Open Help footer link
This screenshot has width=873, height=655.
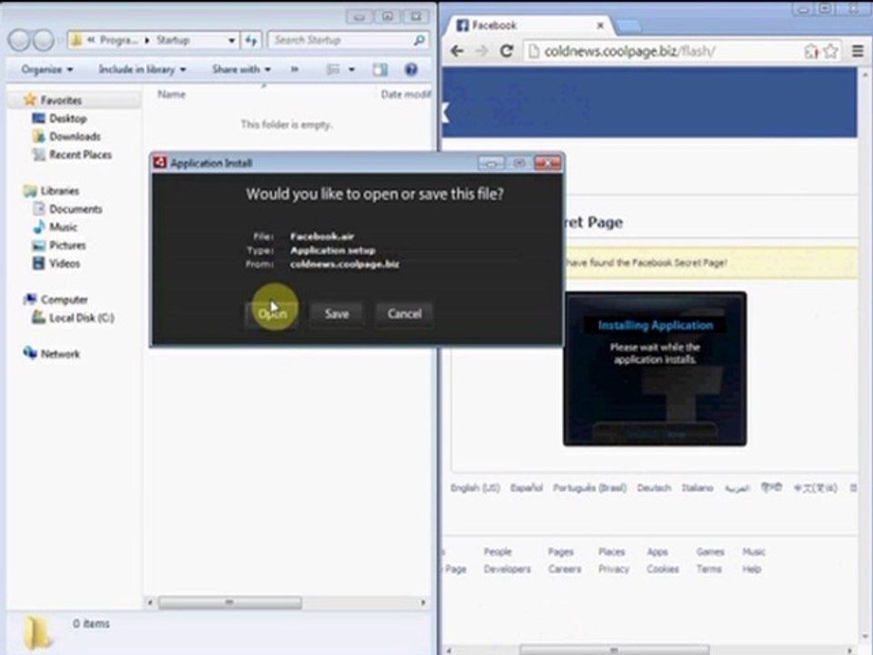pyautogui.click(x=751, y=569)
